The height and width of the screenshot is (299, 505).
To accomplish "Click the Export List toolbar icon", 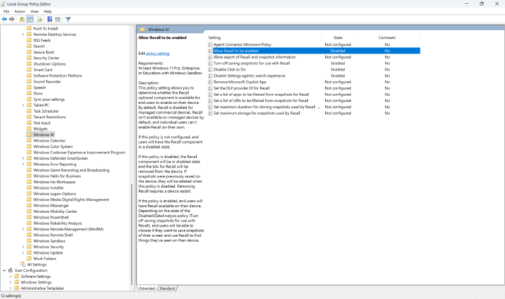I will pos(40,20).
